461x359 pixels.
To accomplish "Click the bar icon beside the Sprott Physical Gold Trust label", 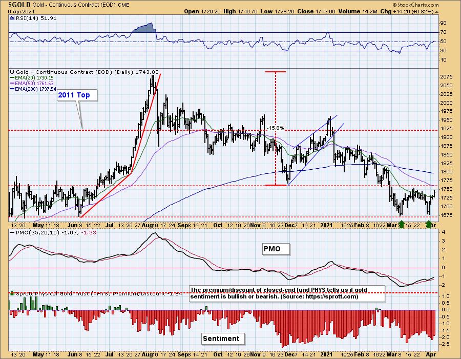I will pos(12,293).
